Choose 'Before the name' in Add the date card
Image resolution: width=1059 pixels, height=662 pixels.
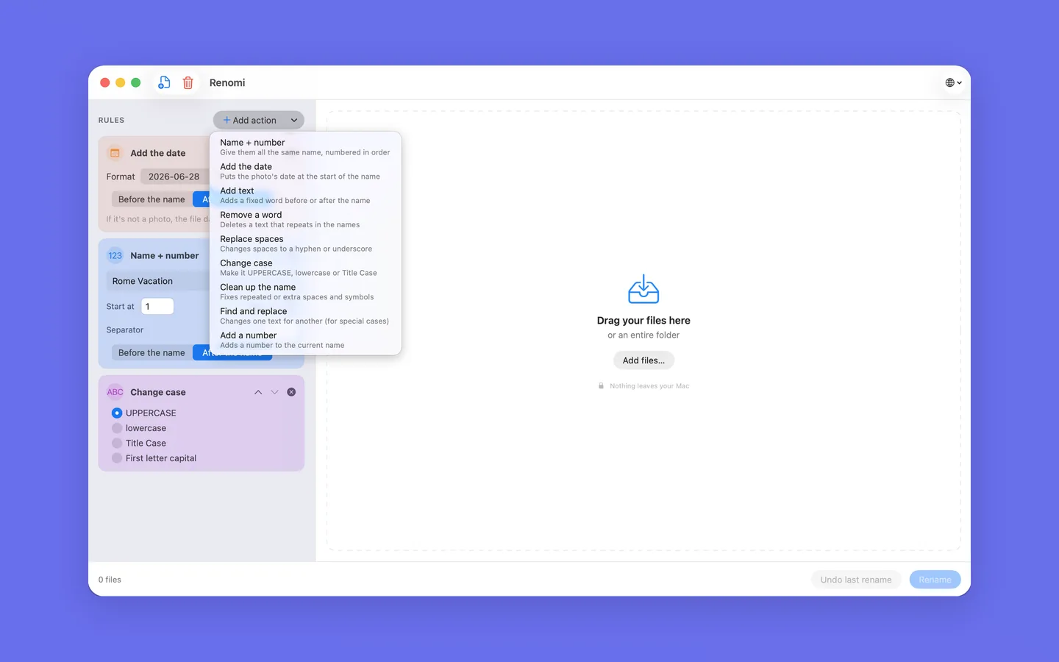151,199
